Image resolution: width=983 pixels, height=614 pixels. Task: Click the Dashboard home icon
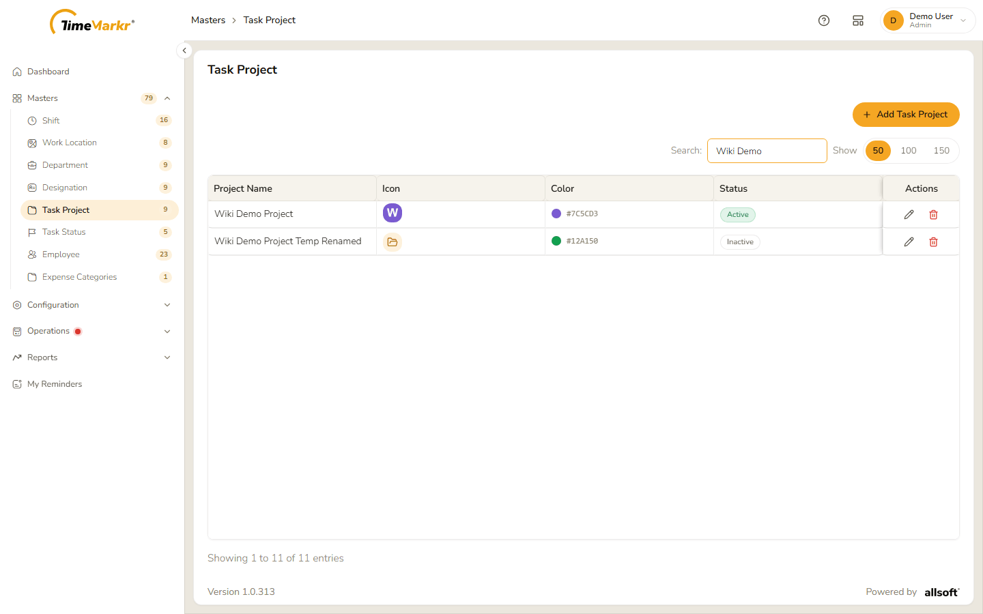coord(17,72)
